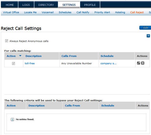Open the LOGS tab
The width and height of the screenshot is (151, 135).
26,5
